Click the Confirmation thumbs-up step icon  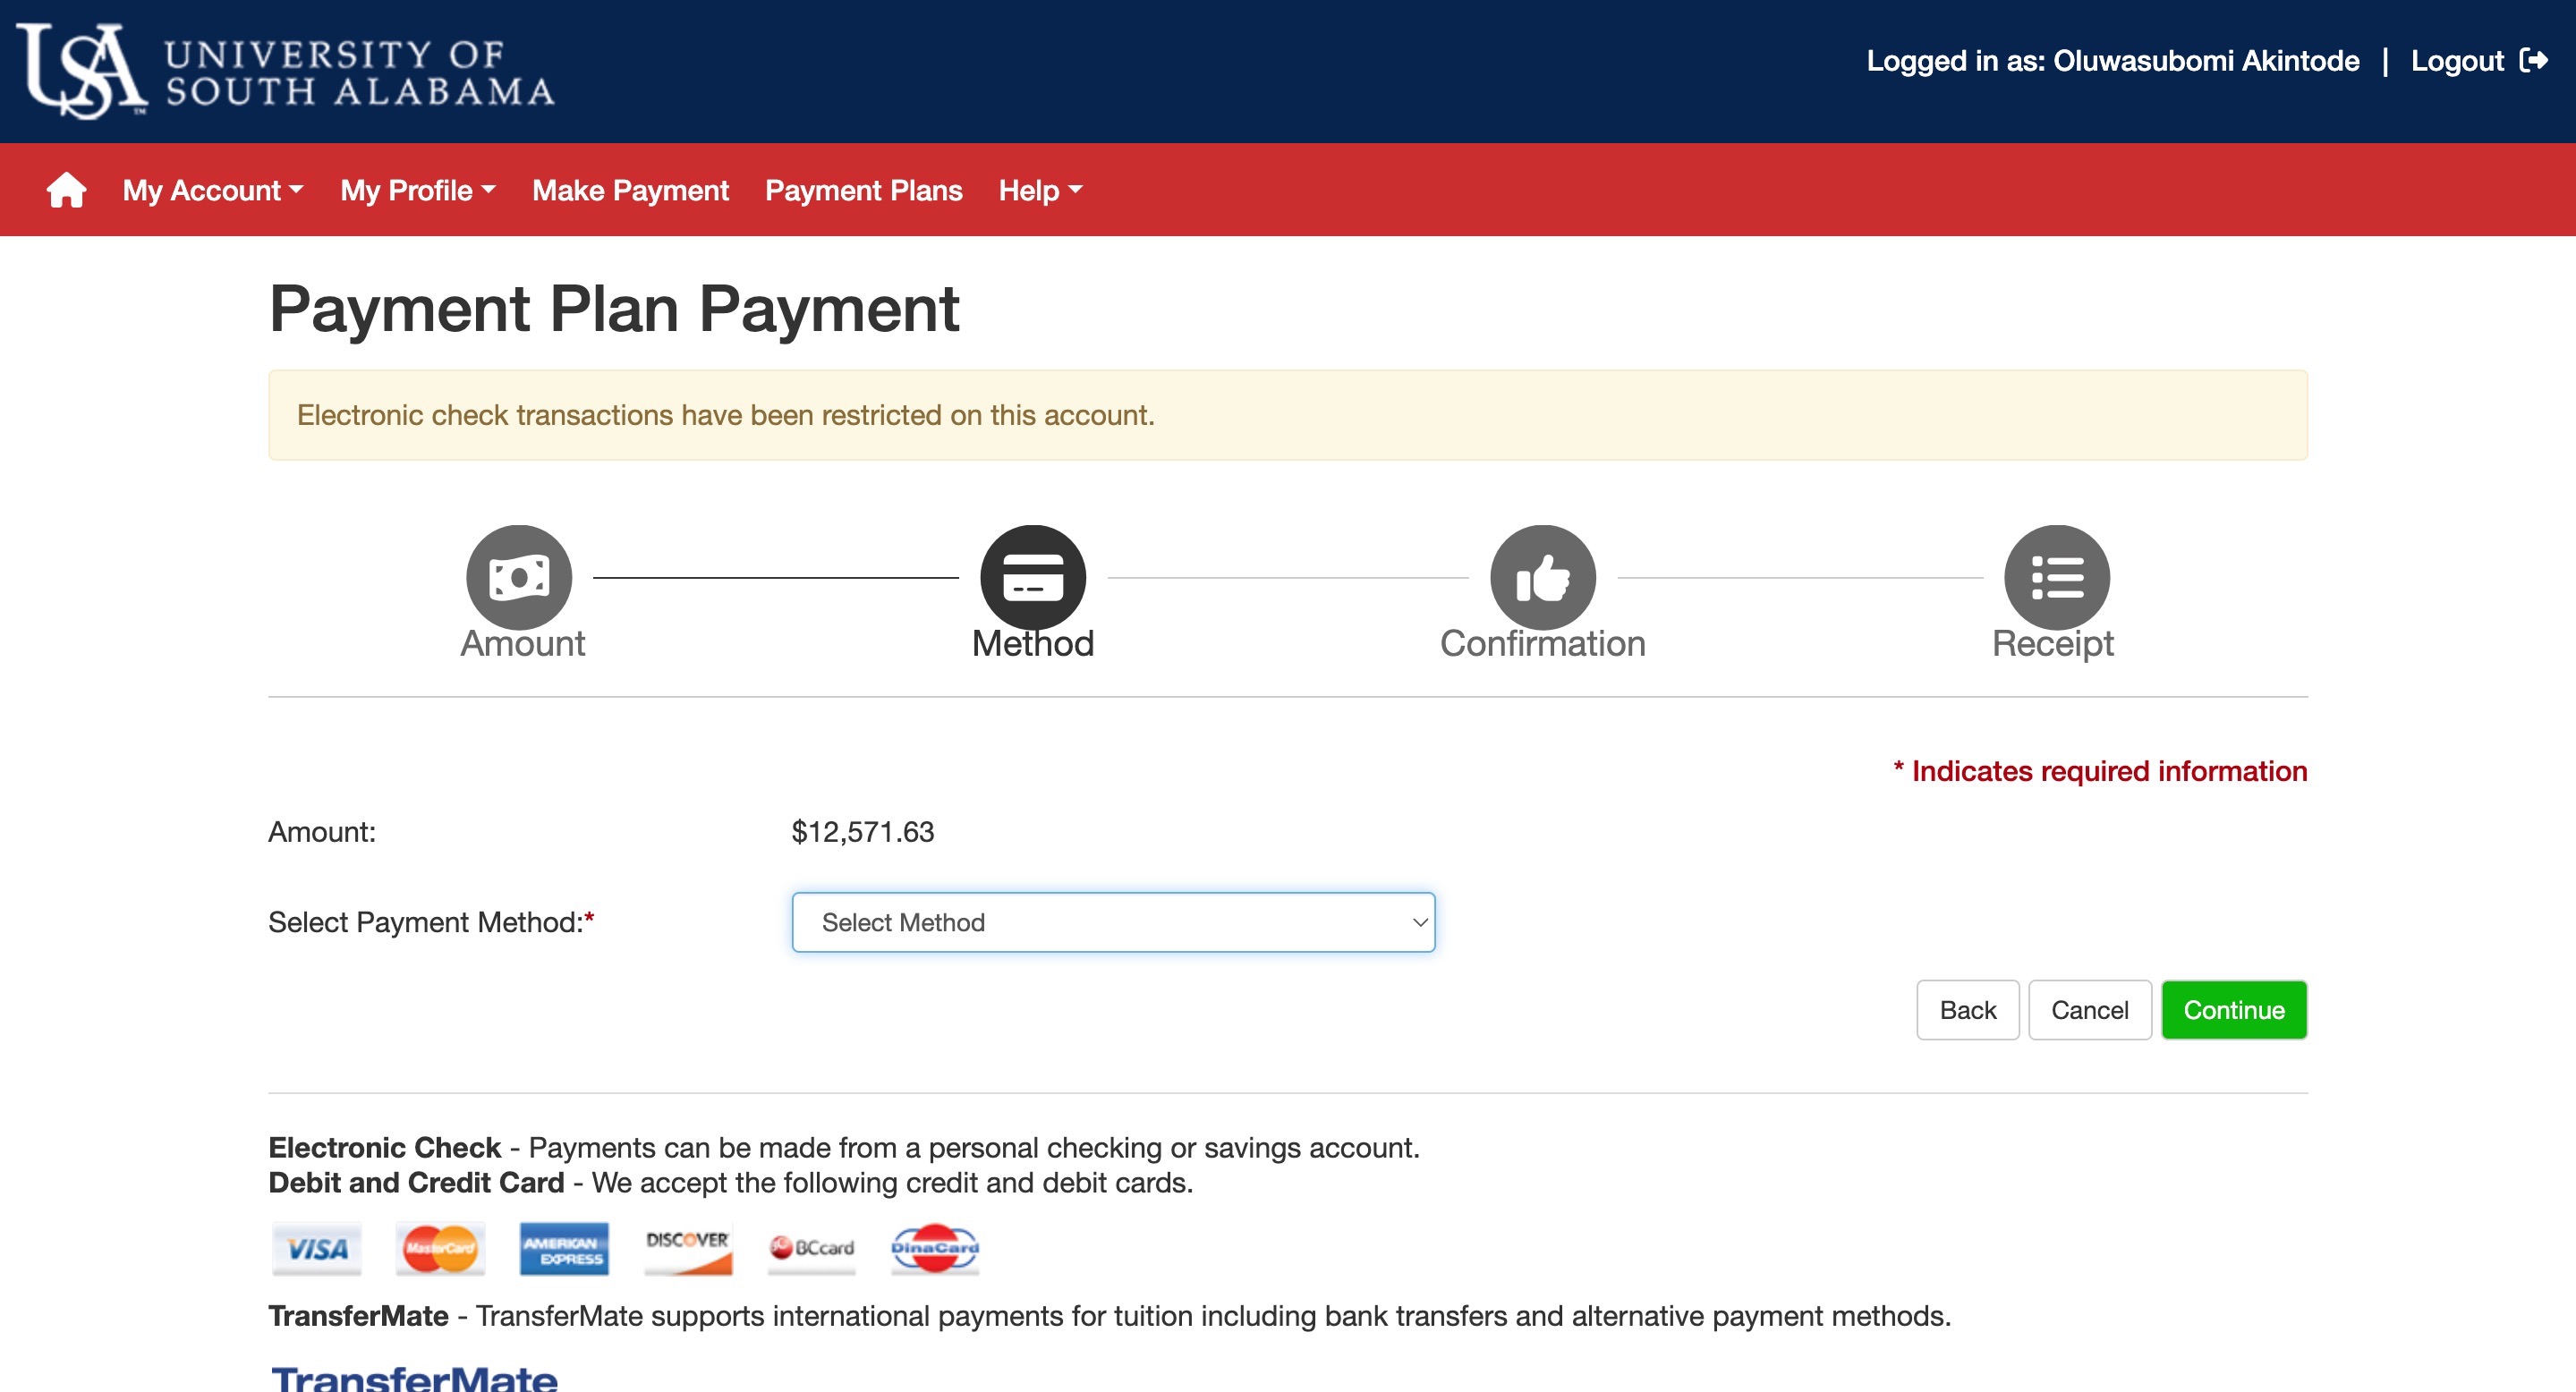[x=1542, y=577]
